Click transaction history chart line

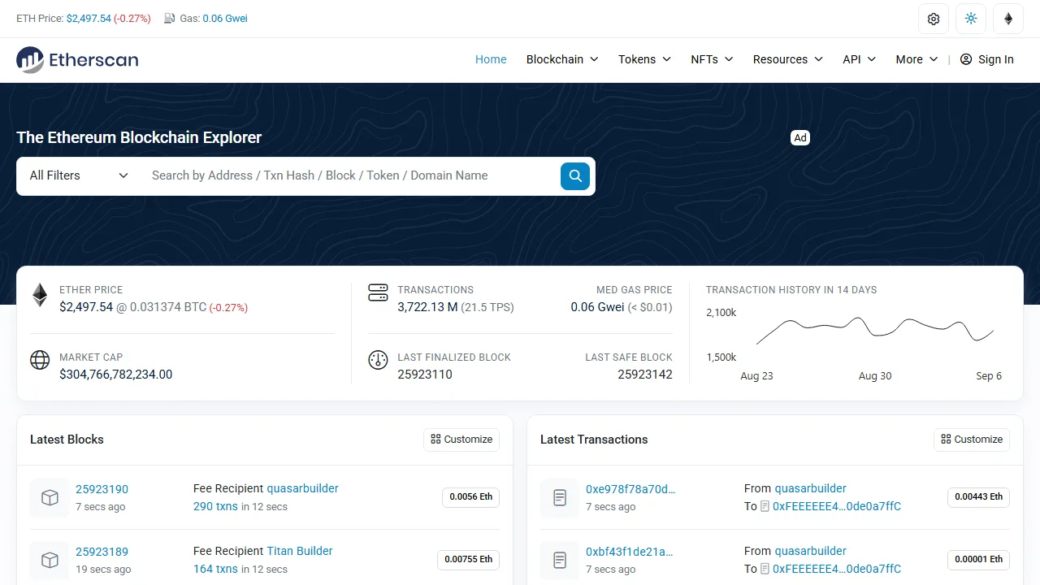(875, 327)
